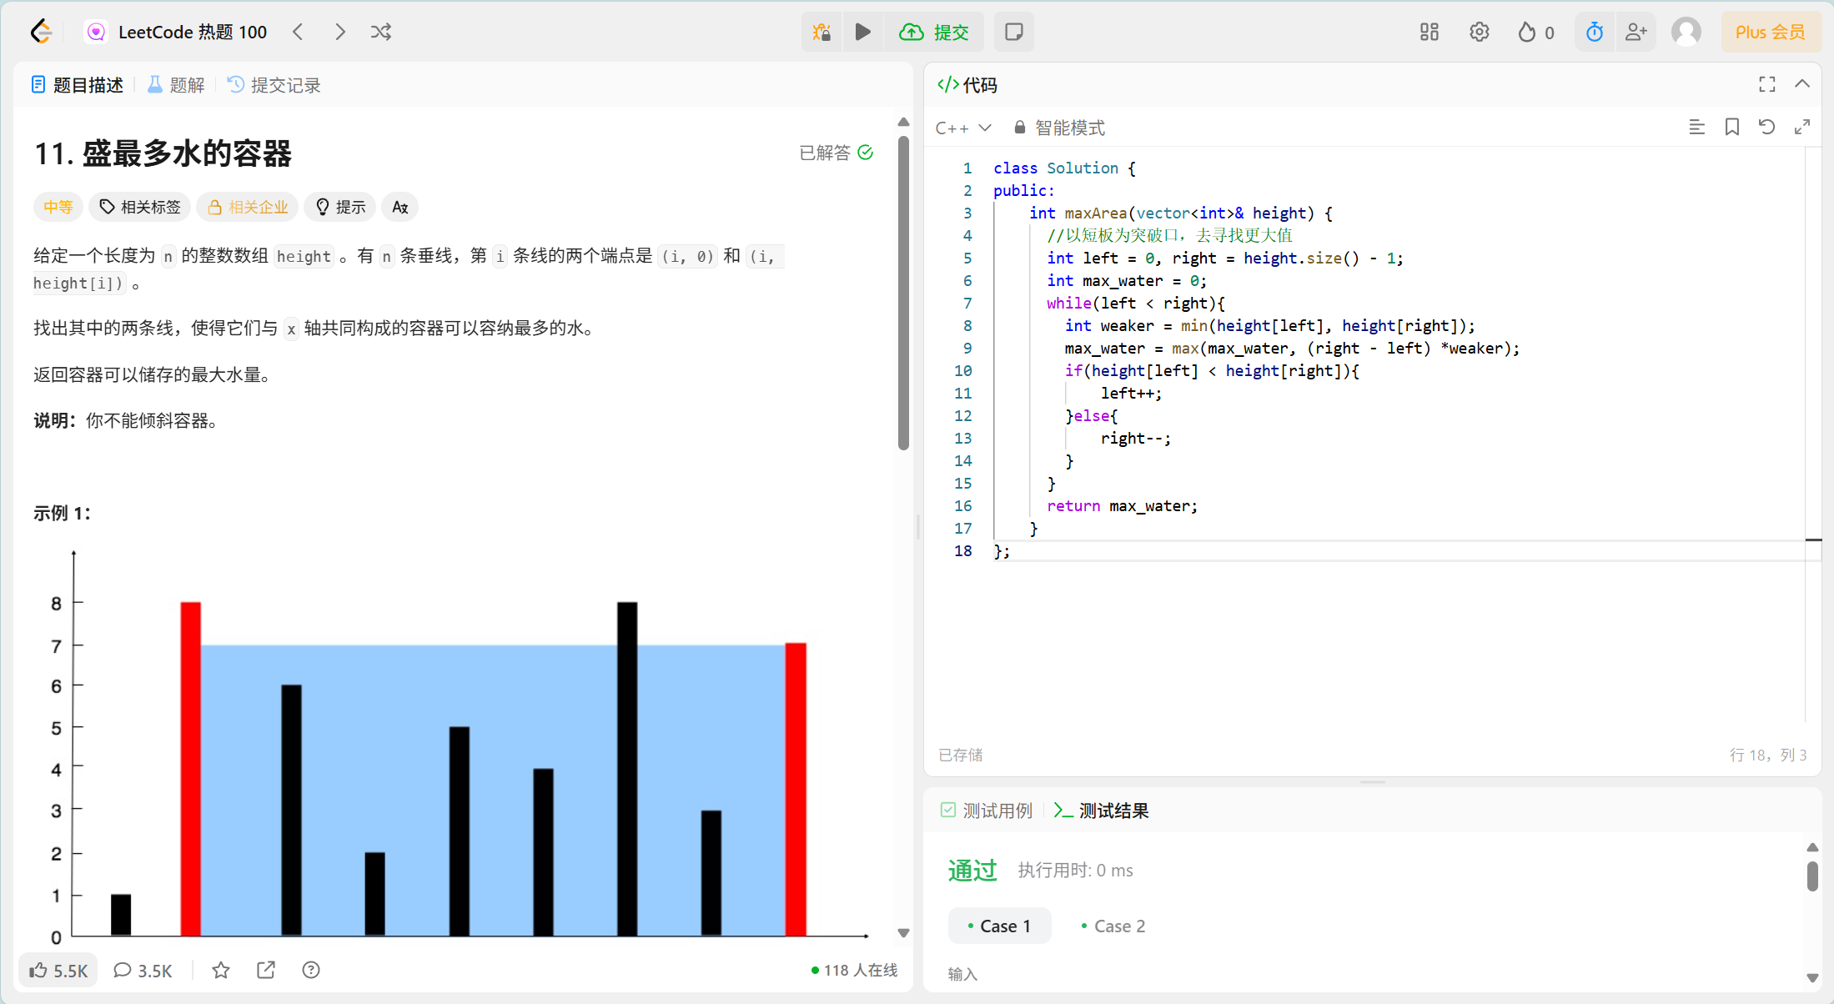Viewport: 1834px width, 1004px height.
Task: Click the invite user icon
Action: [1636, 32]
